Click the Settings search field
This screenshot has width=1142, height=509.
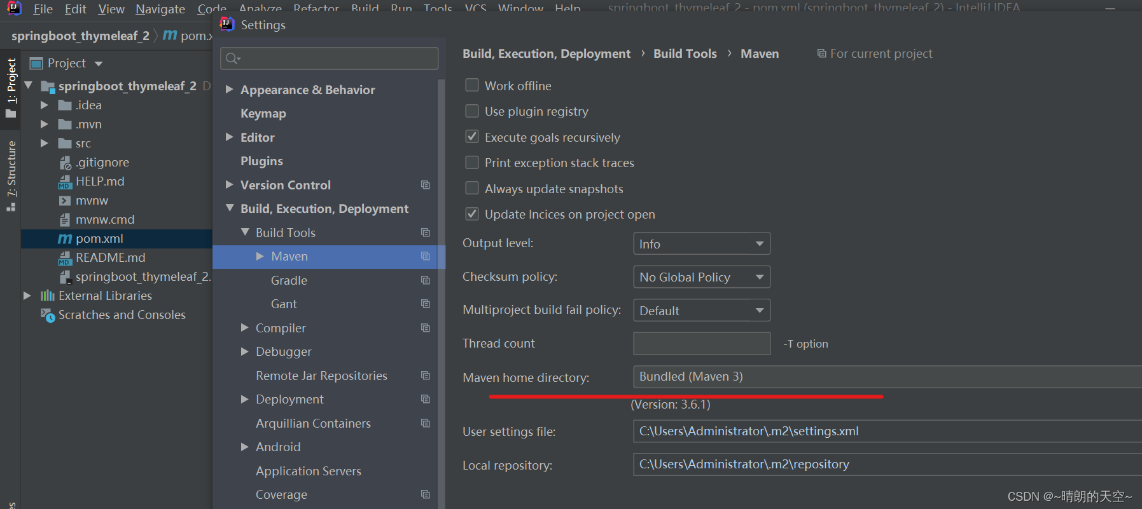tap(330, 58)
